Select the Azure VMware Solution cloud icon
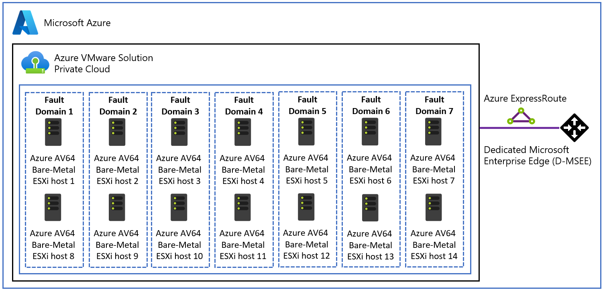Image resolution: width=605 pixels, height=292 pixels. pos(36,62)
